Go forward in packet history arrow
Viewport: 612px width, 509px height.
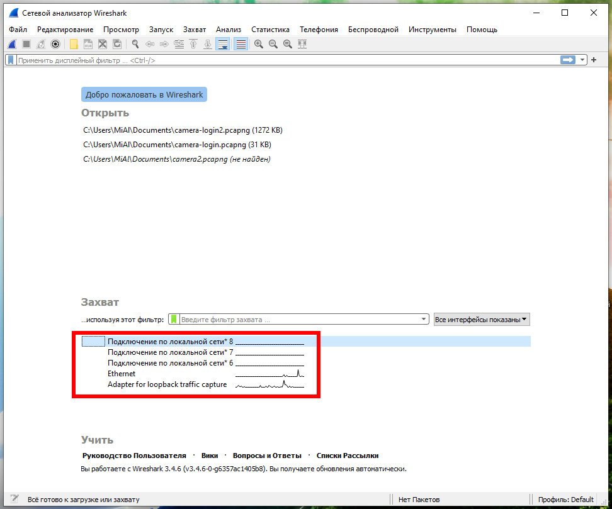pyautogui.click(x=164, y=44)
